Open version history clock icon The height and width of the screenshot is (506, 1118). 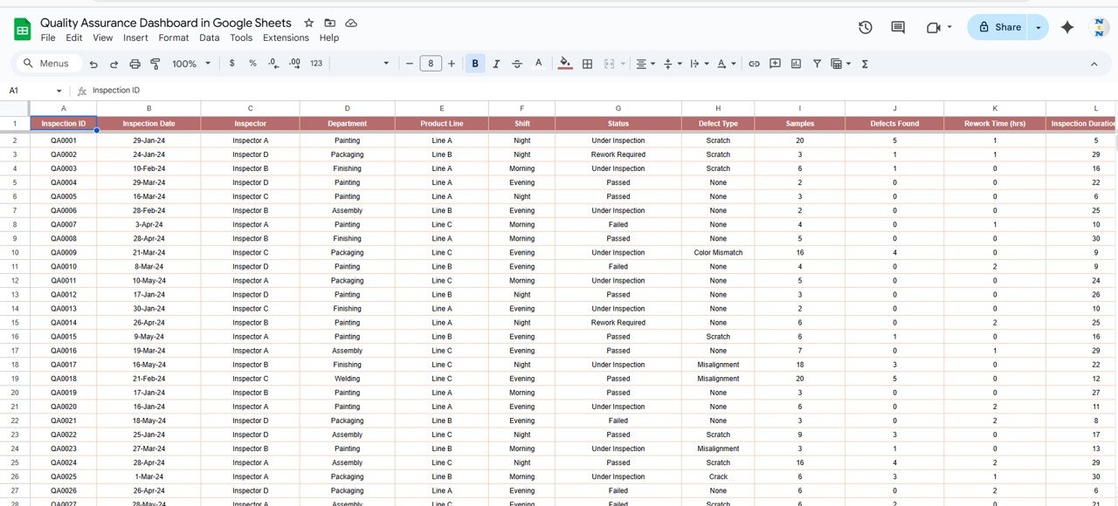click(x=865, y=27)
